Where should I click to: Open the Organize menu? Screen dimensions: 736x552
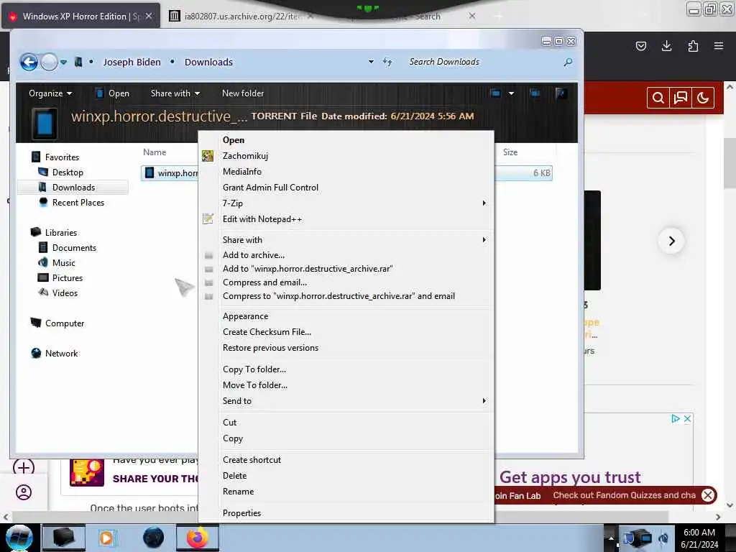pos(50,93)
